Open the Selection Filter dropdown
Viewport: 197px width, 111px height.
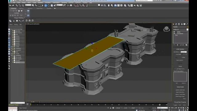pos(28,5)
